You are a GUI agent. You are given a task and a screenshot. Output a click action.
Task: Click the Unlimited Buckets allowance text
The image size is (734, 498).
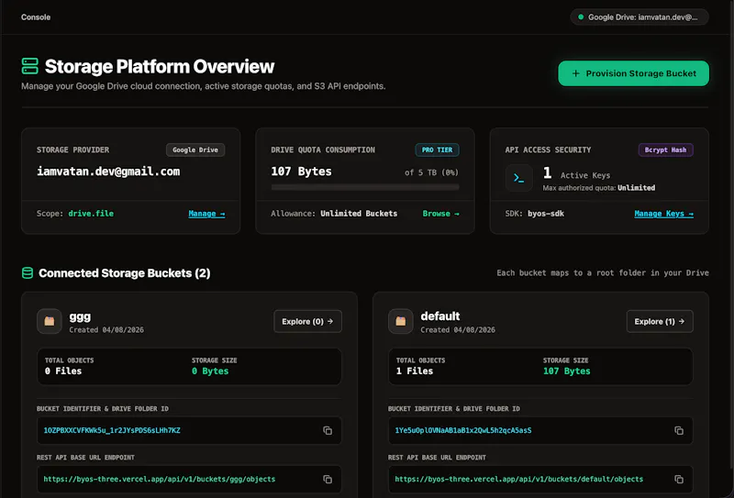(359, 214)
